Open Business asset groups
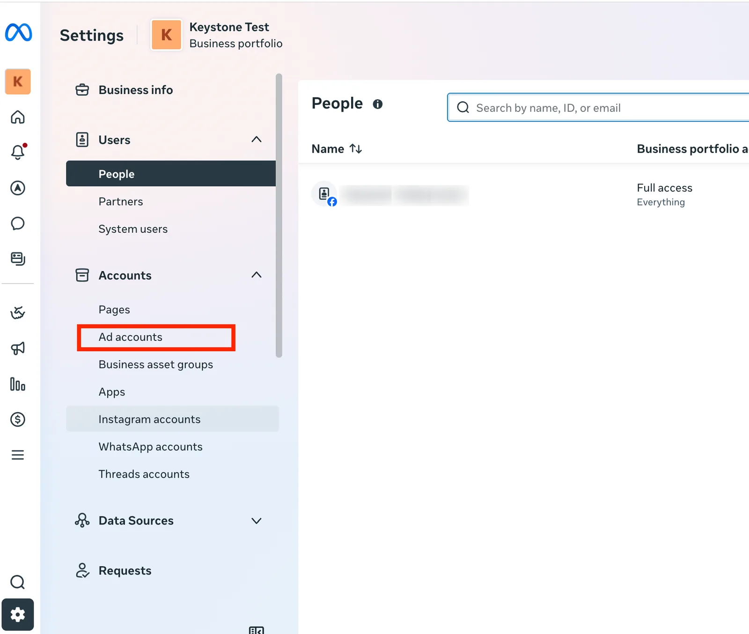 pyautogui.click(x=156, y=364)
